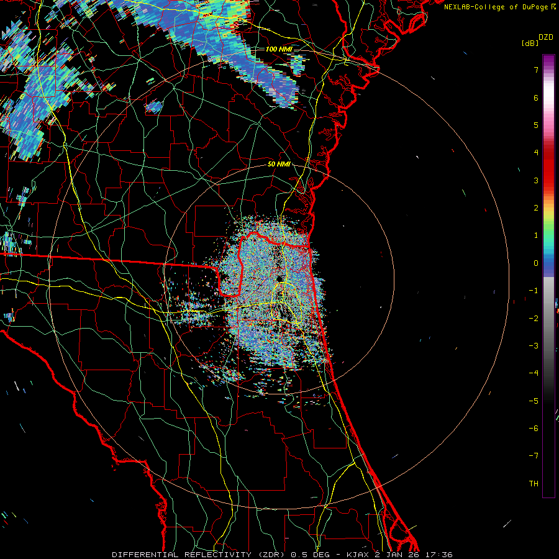Screen dimensions: 559x559
Task: Click the black radar site dot at the rings' center
Action: pos(279,279)
